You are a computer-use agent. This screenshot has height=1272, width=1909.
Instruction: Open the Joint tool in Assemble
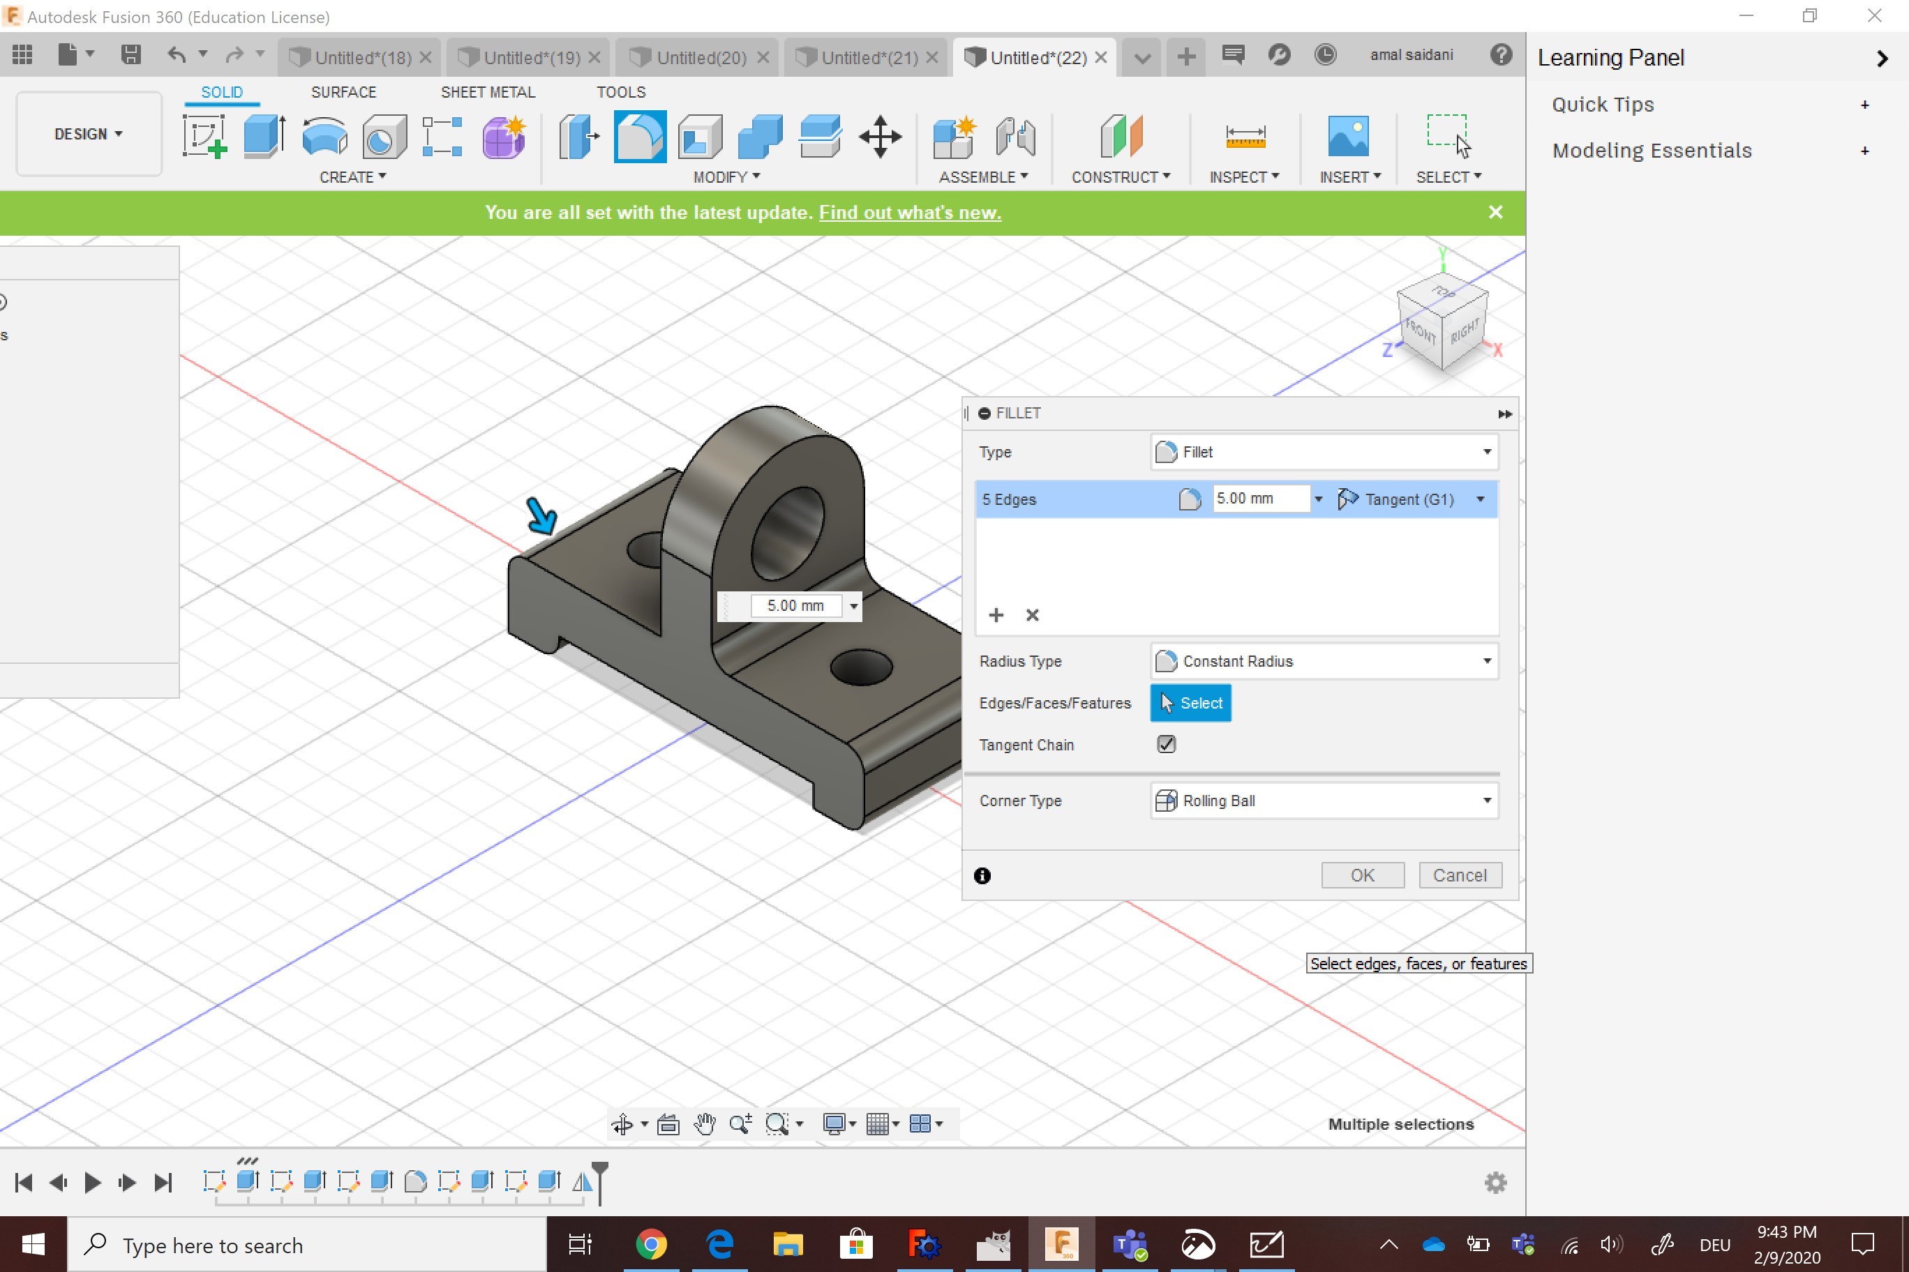[x=1015, y=136]
